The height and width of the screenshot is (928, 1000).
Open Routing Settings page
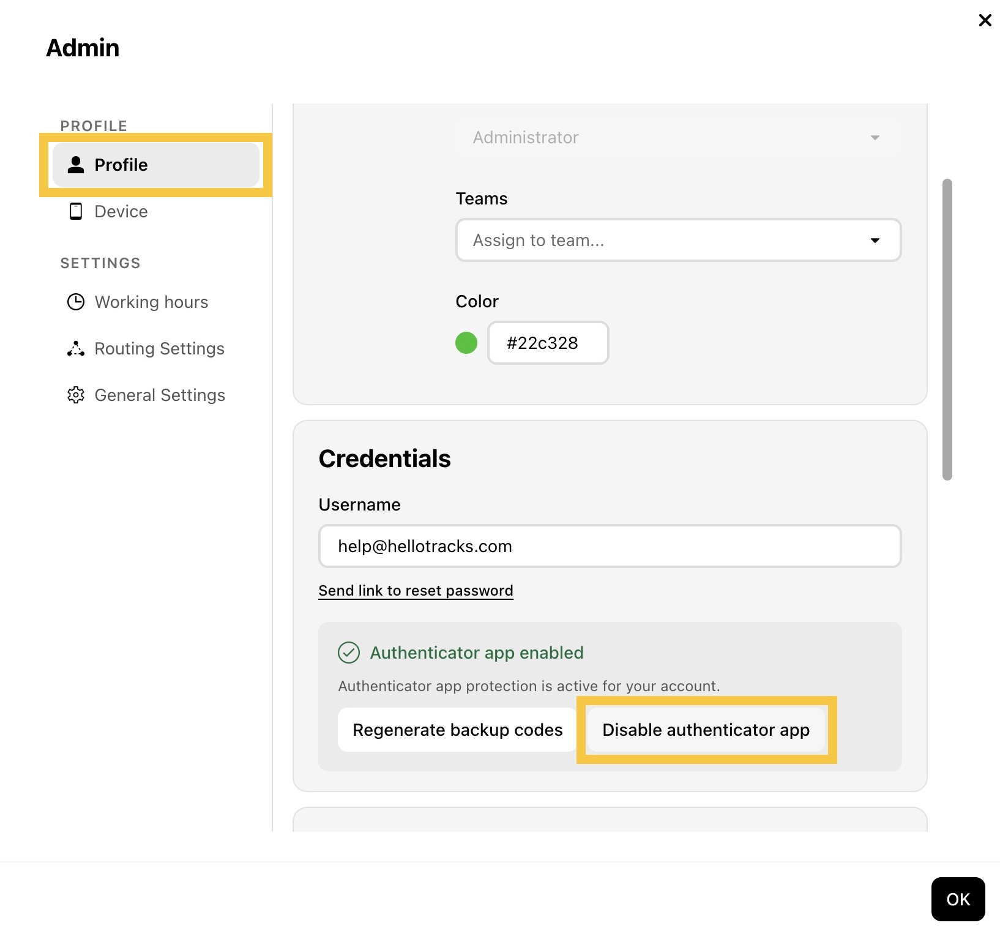pyautogui.click(x=156, y=348)
